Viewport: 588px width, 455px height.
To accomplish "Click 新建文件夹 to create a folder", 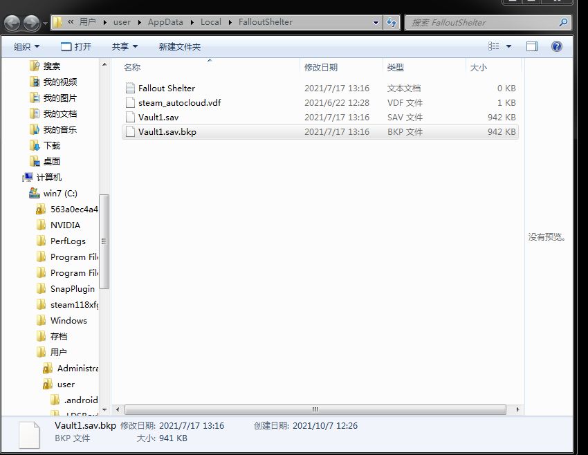I will pyautogui.click(x=180, y=46).
